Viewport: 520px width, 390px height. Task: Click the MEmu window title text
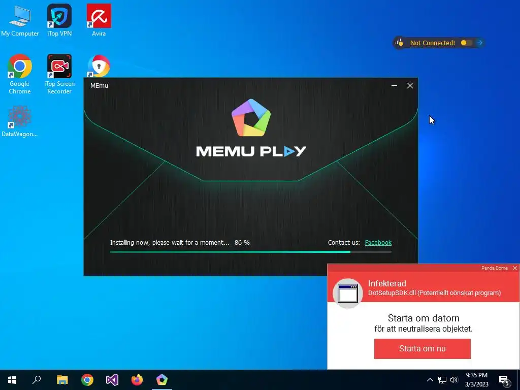click(99, 85)
